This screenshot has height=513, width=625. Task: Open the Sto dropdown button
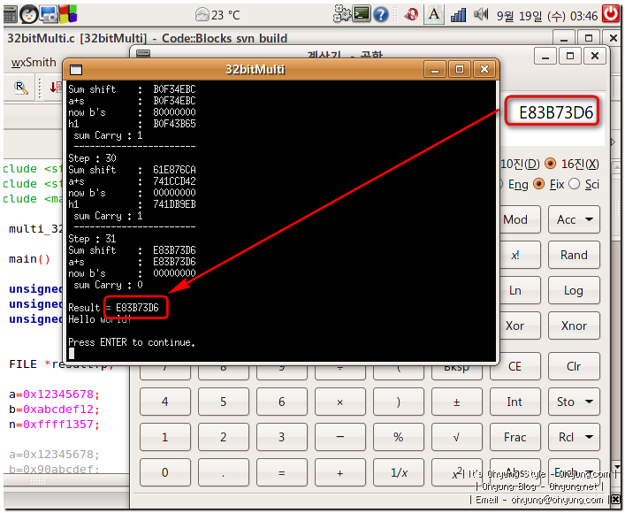point(574,402)
